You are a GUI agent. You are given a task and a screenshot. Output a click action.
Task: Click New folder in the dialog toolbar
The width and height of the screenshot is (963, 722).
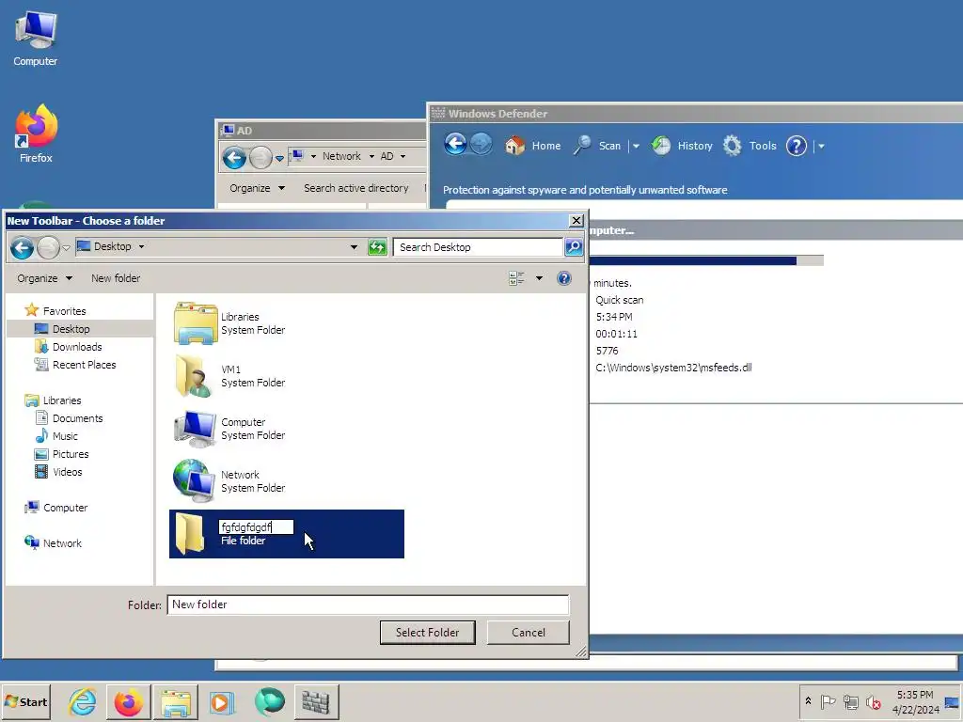point(116,278)
